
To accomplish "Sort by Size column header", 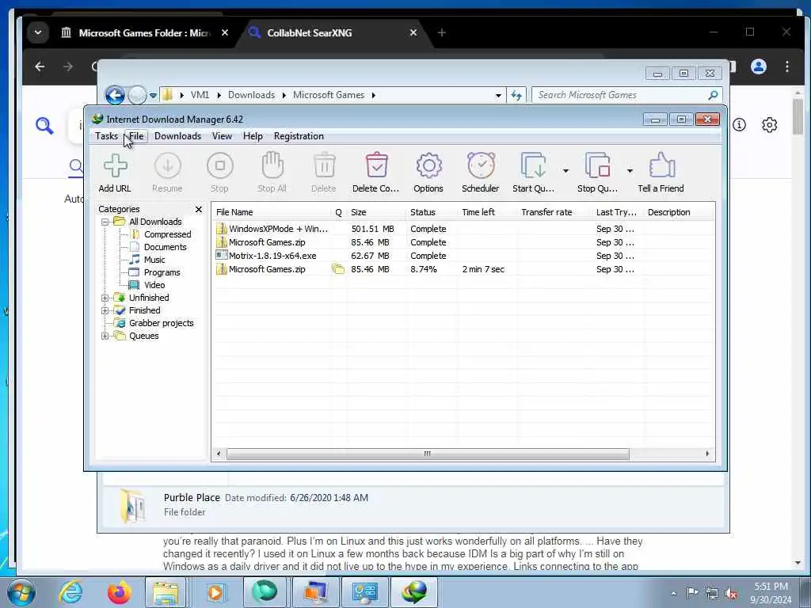I will click(376, 212).
